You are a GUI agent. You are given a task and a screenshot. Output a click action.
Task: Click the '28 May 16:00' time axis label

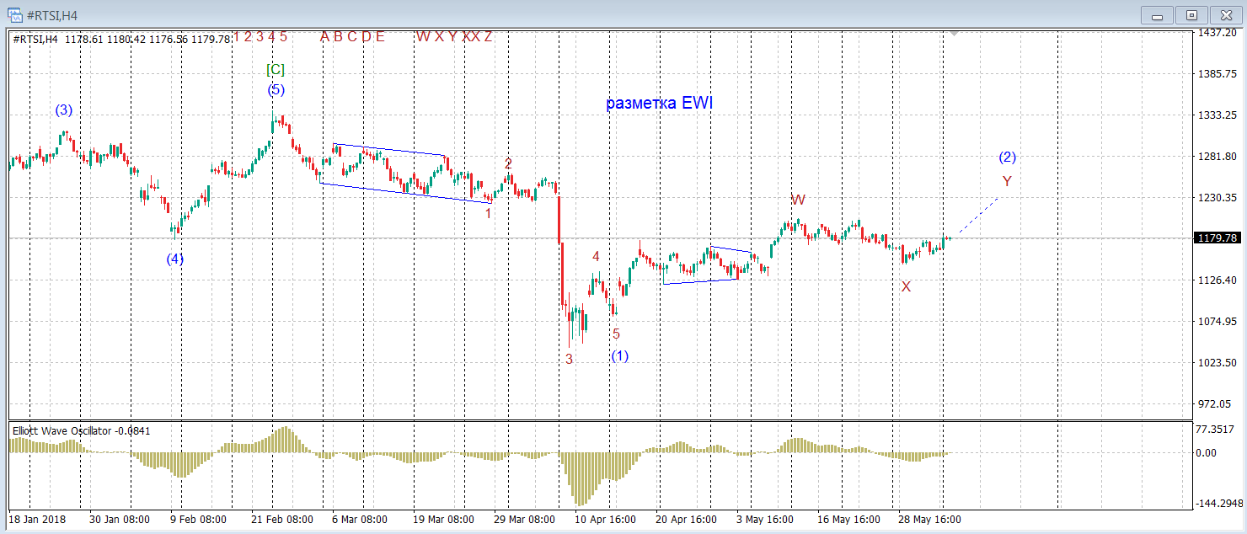[929, 520]
